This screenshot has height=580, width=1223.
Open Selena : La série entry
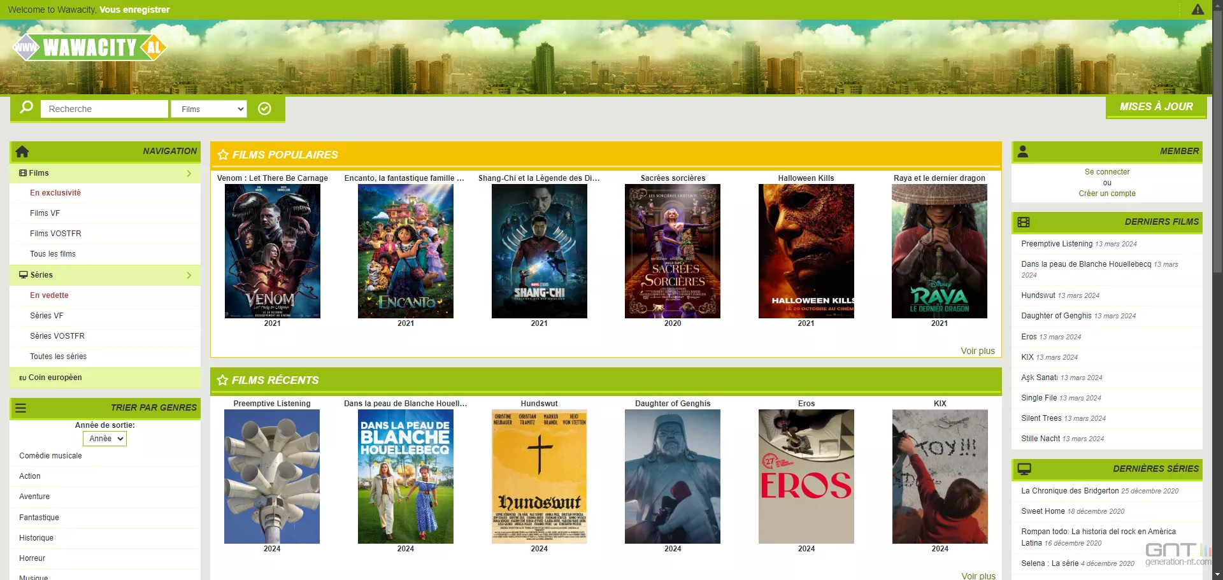[x=1050, y=563]
